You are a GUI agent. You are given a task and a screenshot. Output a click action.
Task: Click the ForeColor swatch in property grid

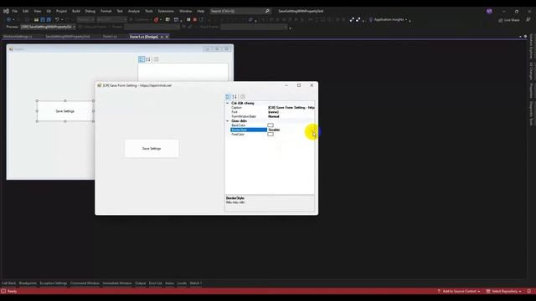[x=271, y=134]
